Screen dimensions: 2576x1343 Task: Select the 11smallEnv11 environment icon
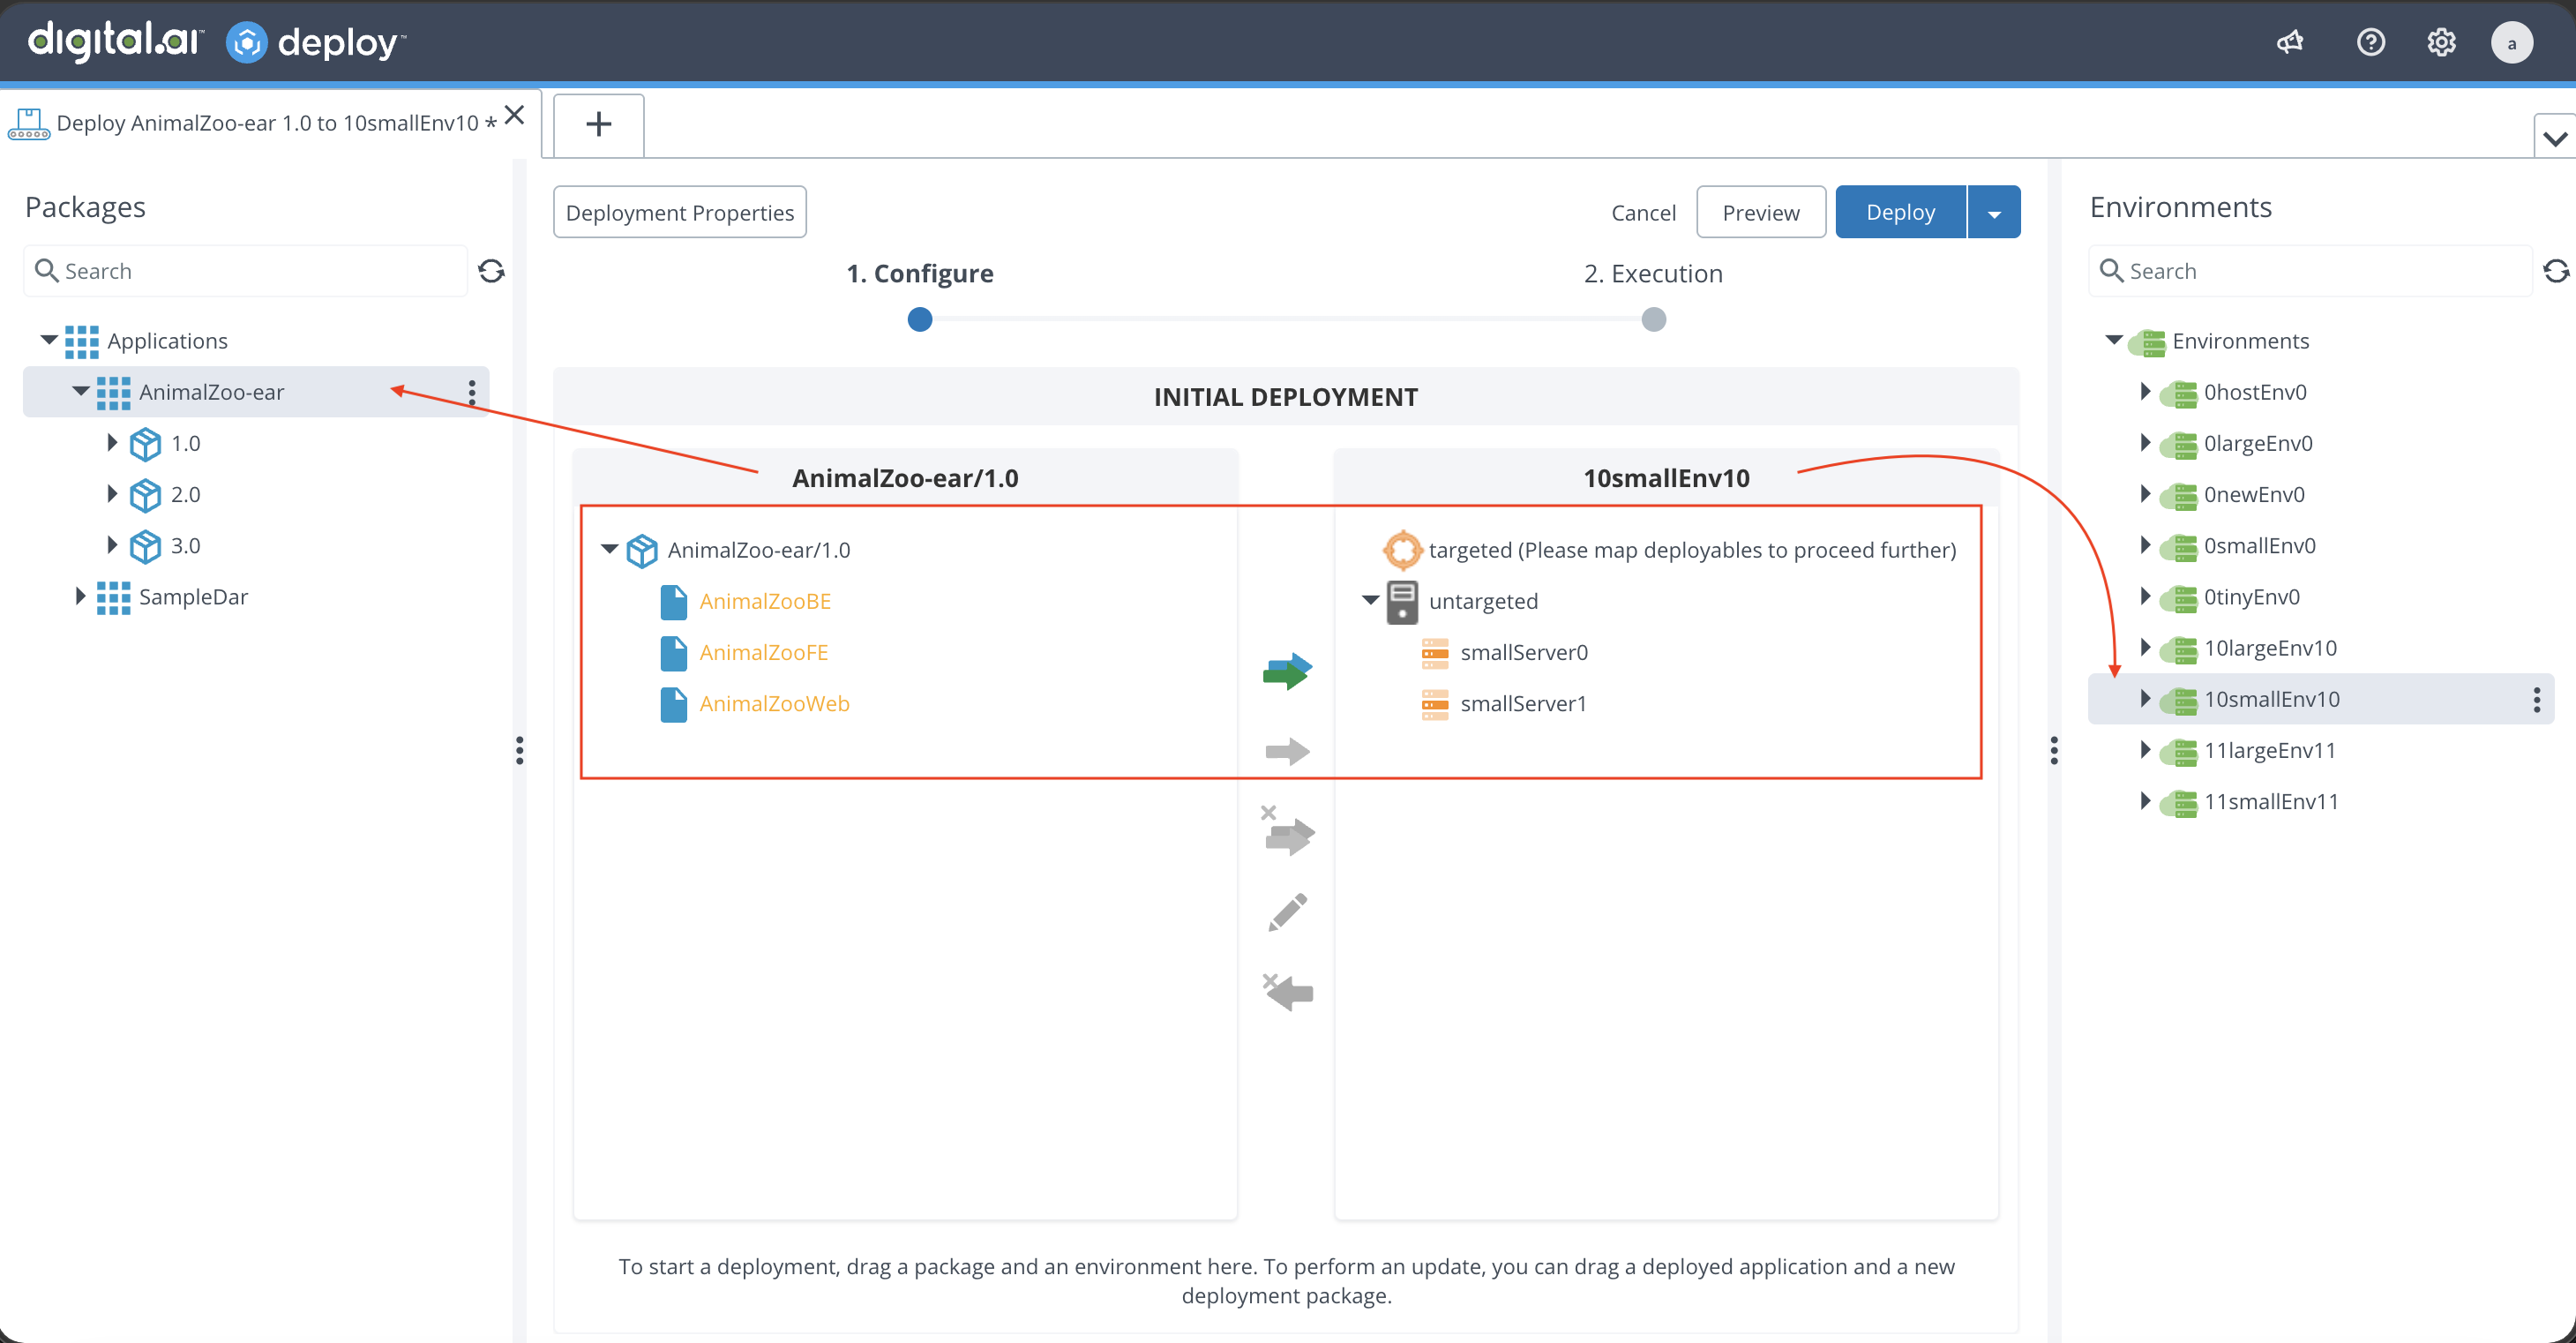click(x=2179, y=803)
